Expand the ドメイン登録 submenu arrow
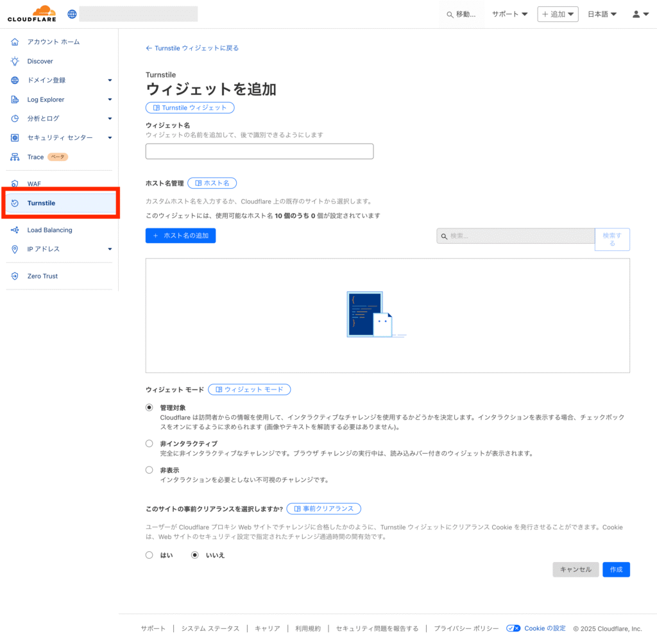The width and height of the screenshot is (657, 641). pos(110,80)
